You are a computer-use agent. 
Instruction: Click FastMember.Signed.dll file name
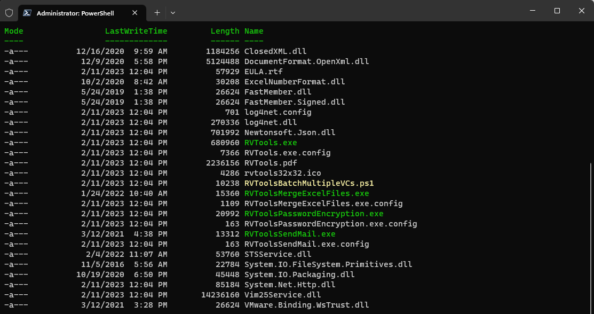[x=295, y=103]
